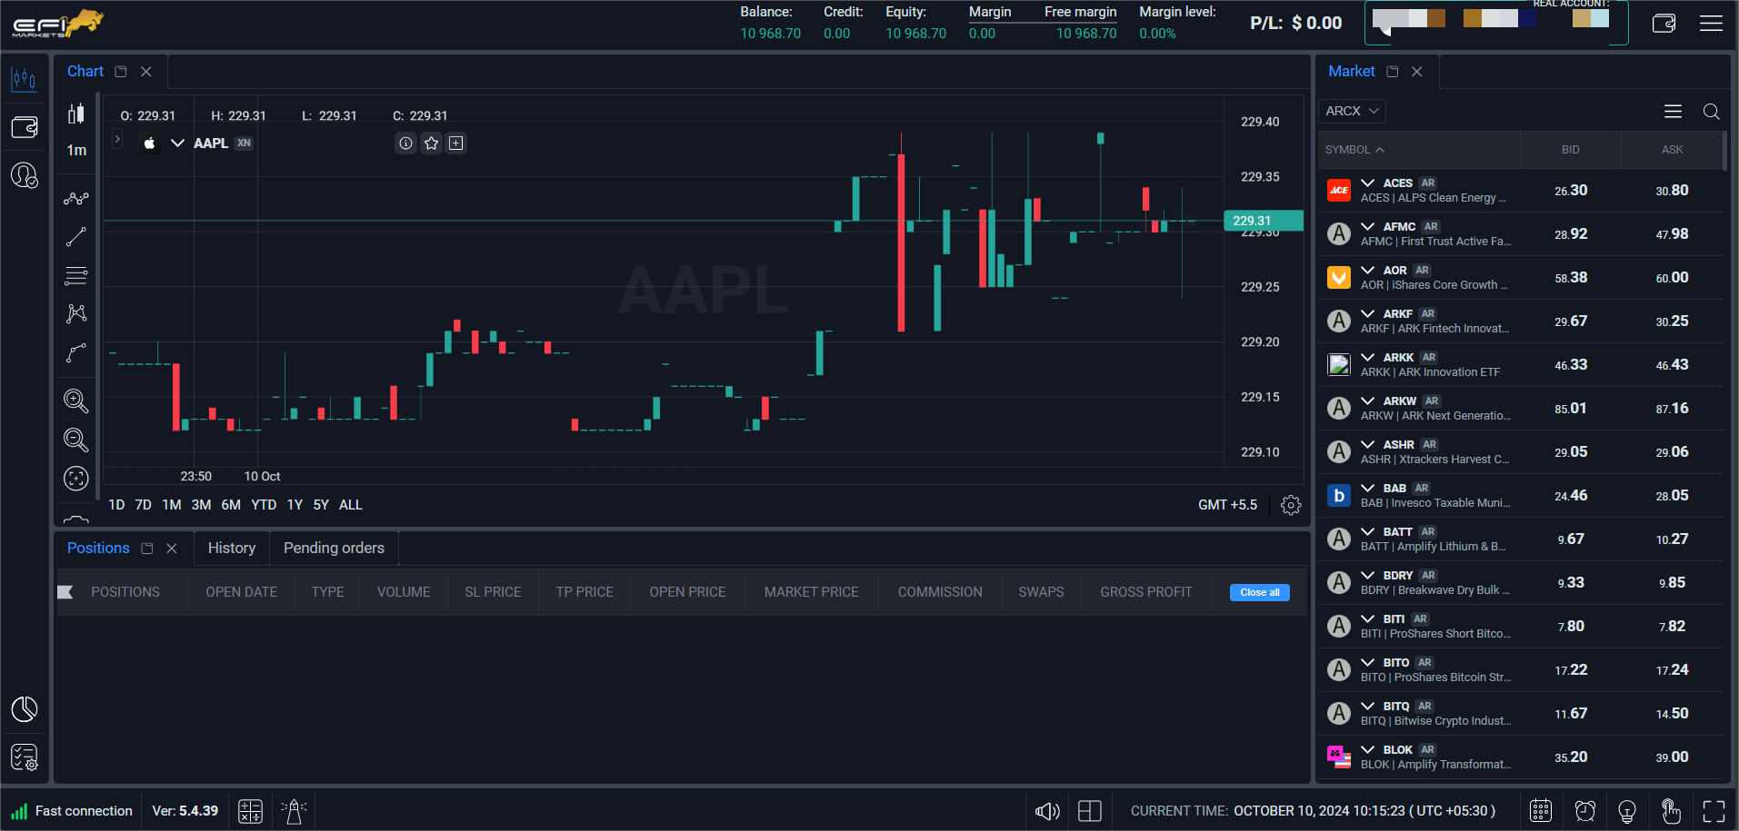Viewport: 1739px width, 831px height.
Task: Select the trend line drawing tool
Action: click(76, 237)
